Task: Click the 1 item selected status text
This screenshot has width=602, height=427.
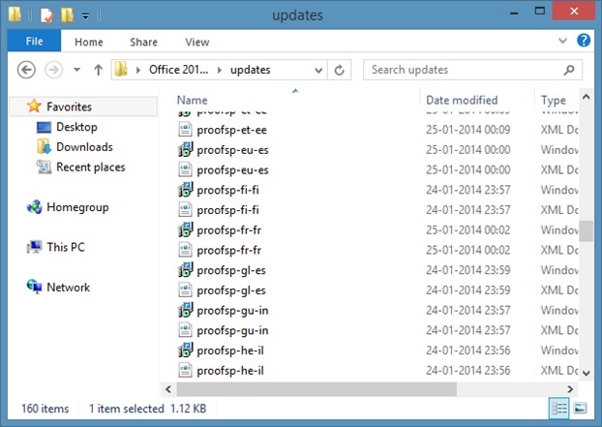Action: 127,409
